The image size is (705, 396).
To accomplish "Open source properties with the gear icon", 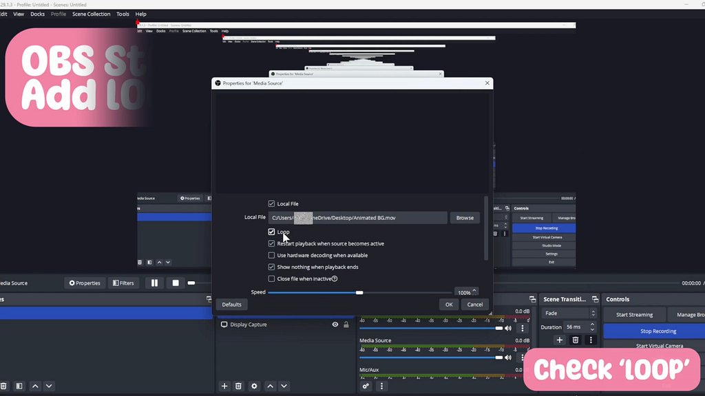I will [254, 386].
